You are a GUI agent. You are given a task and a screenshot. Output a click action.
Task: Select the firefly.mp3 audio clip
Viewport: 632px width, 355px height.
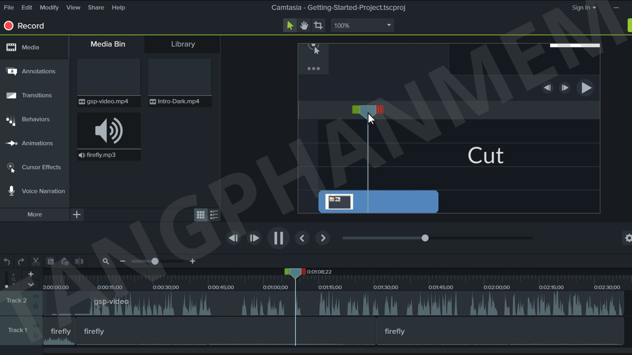(x=109, y=136)
